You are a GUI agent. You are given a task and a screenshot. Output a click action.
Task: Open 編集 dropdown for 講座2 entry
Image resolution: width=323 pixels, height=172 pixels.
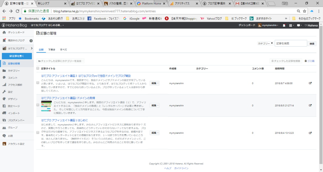pos(155,105)
